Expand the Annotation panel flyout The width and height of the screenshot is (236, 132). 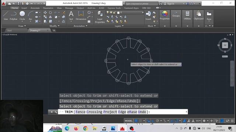80,26
